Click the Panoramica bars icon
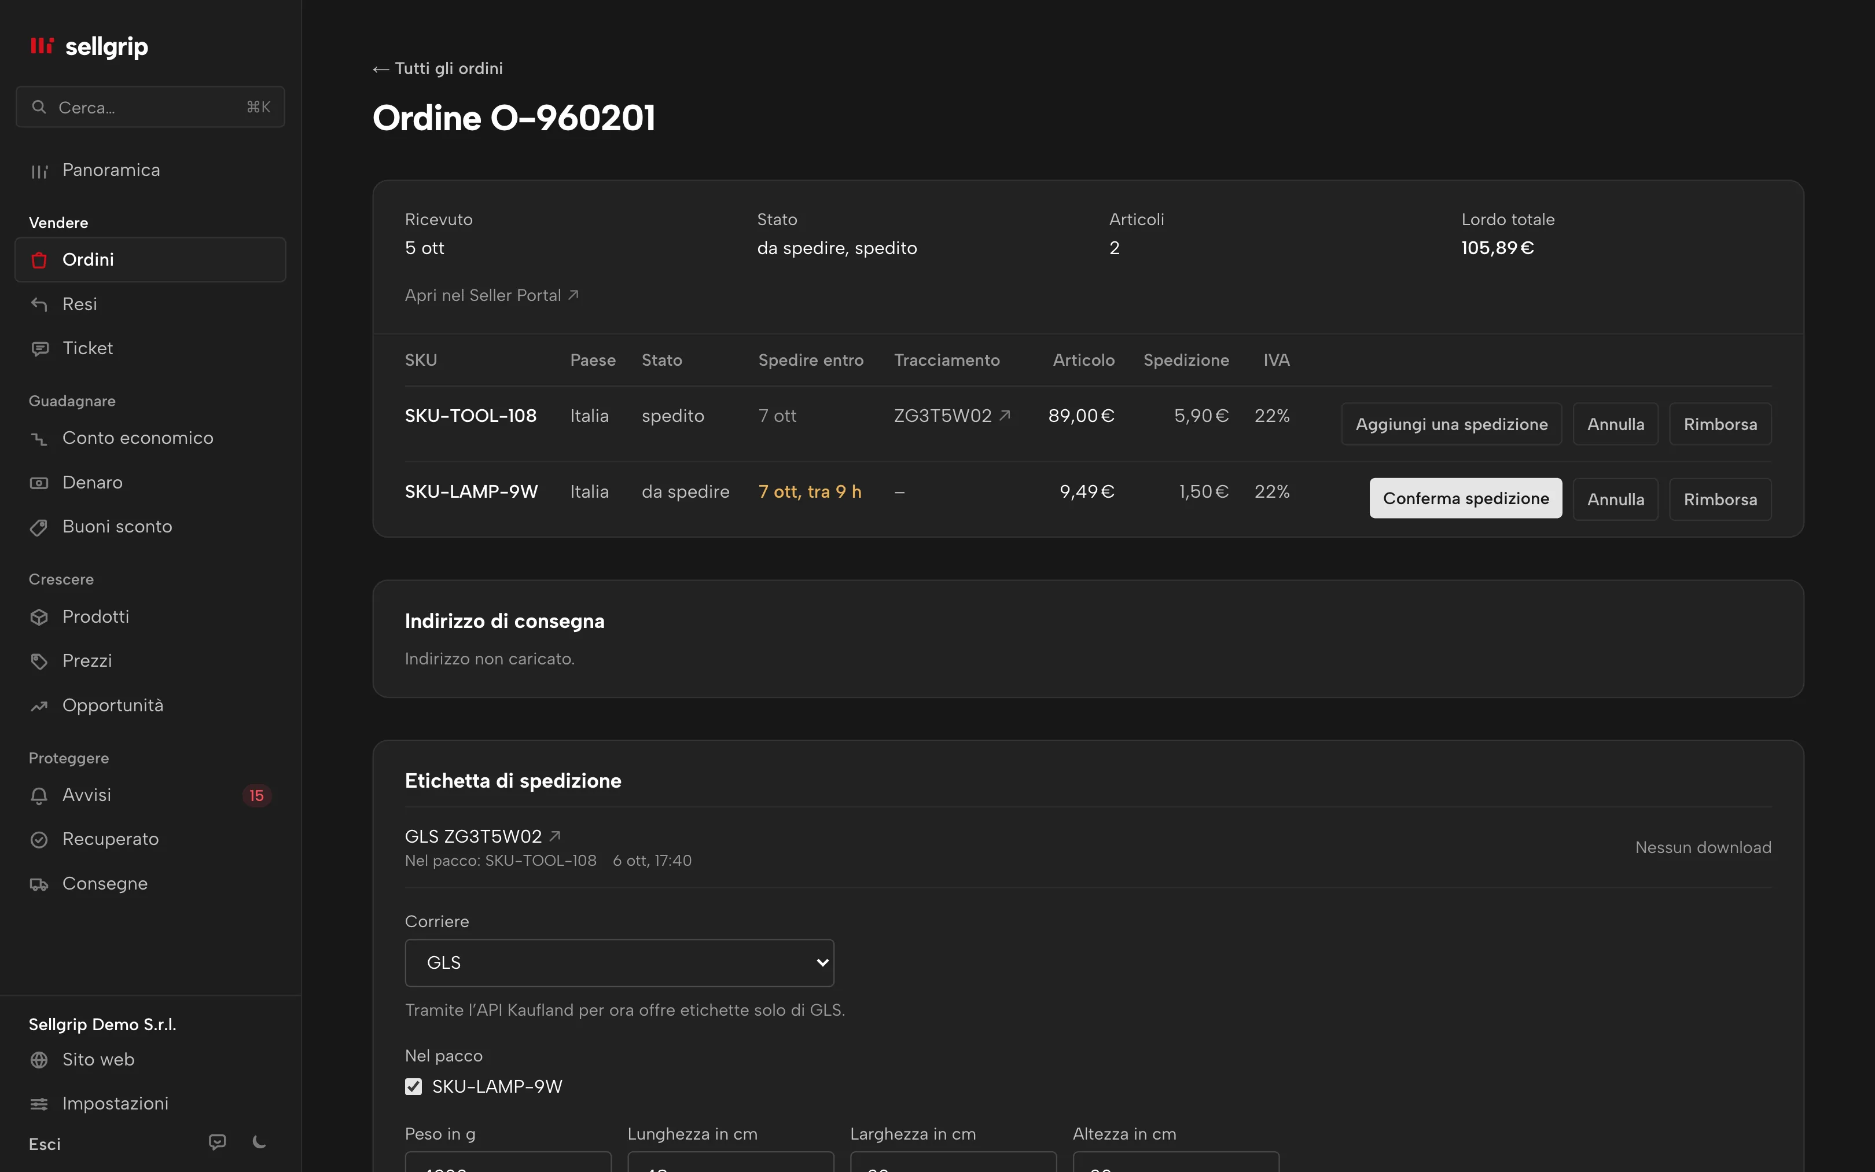 coord(39,171)
